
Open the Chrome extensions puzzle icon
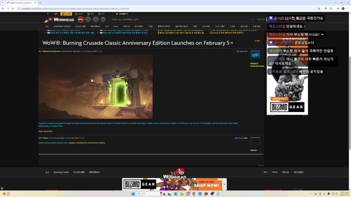click(330, 9)
